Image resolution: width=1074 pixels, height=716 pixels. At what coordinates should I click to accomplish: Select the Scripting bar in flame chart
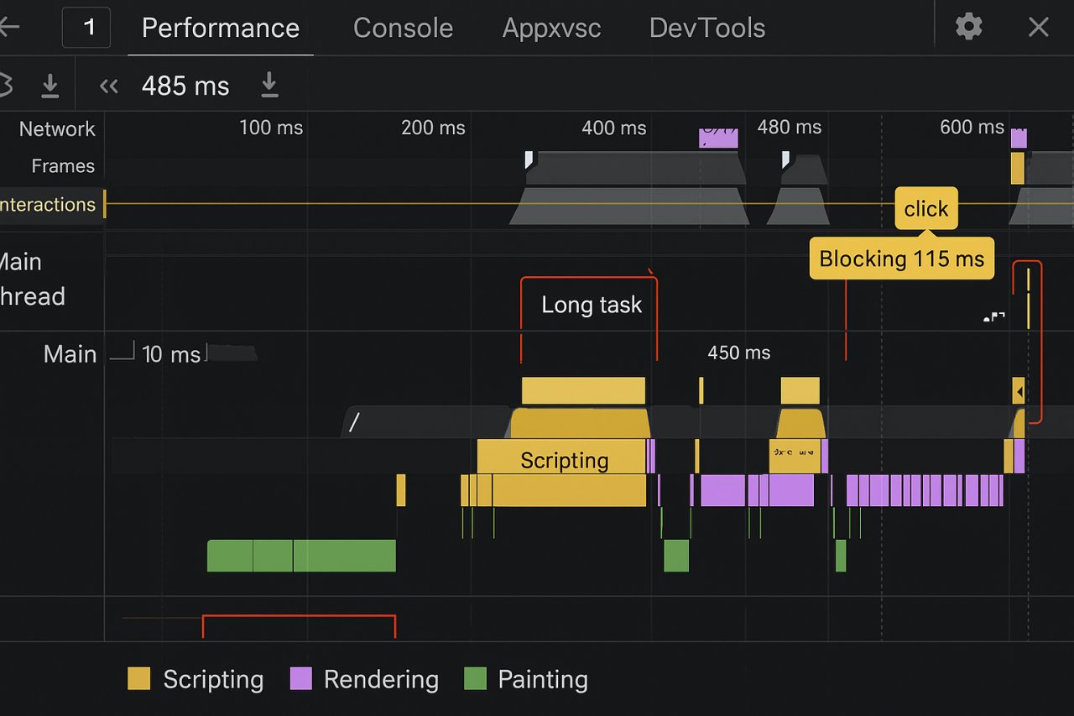(x=564, y=458)
